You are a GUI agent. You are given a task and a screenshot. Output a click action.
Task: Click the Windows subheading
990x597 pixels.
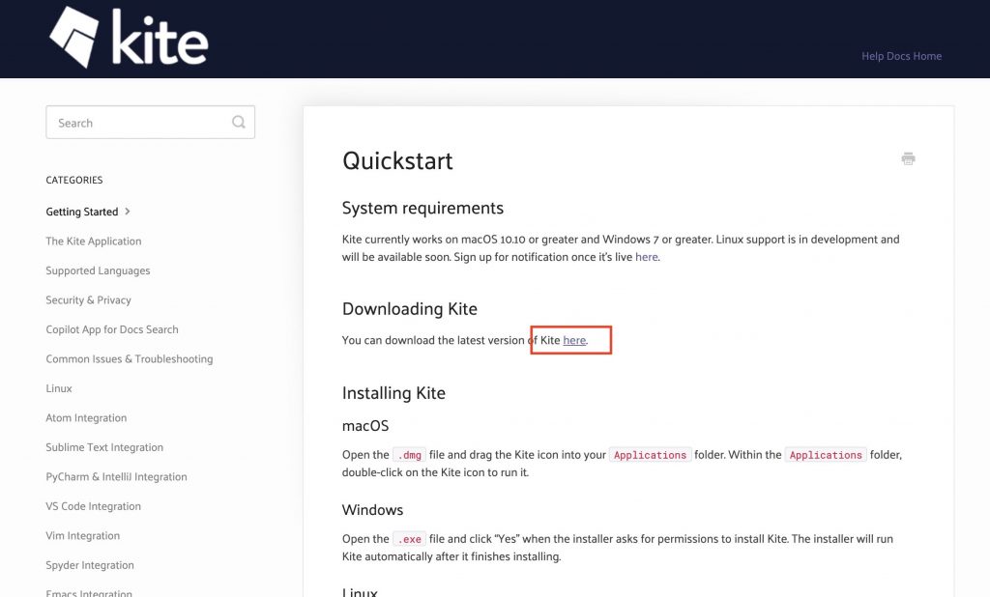click(372, 510)
